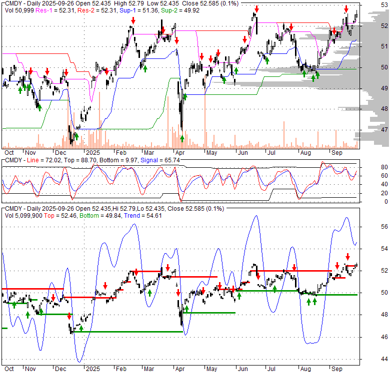Click the 80 level on oscillator scale
This screenshot has height=372, width=390.
click(384, 167)
